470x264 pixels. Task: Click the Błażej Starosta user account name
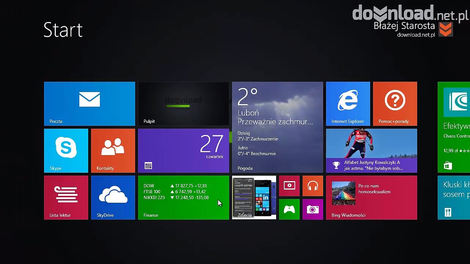pyautogui.click(x=404, y=26)
